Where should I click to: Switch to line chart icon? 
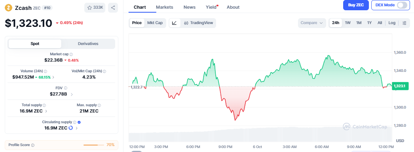(175, 23)
